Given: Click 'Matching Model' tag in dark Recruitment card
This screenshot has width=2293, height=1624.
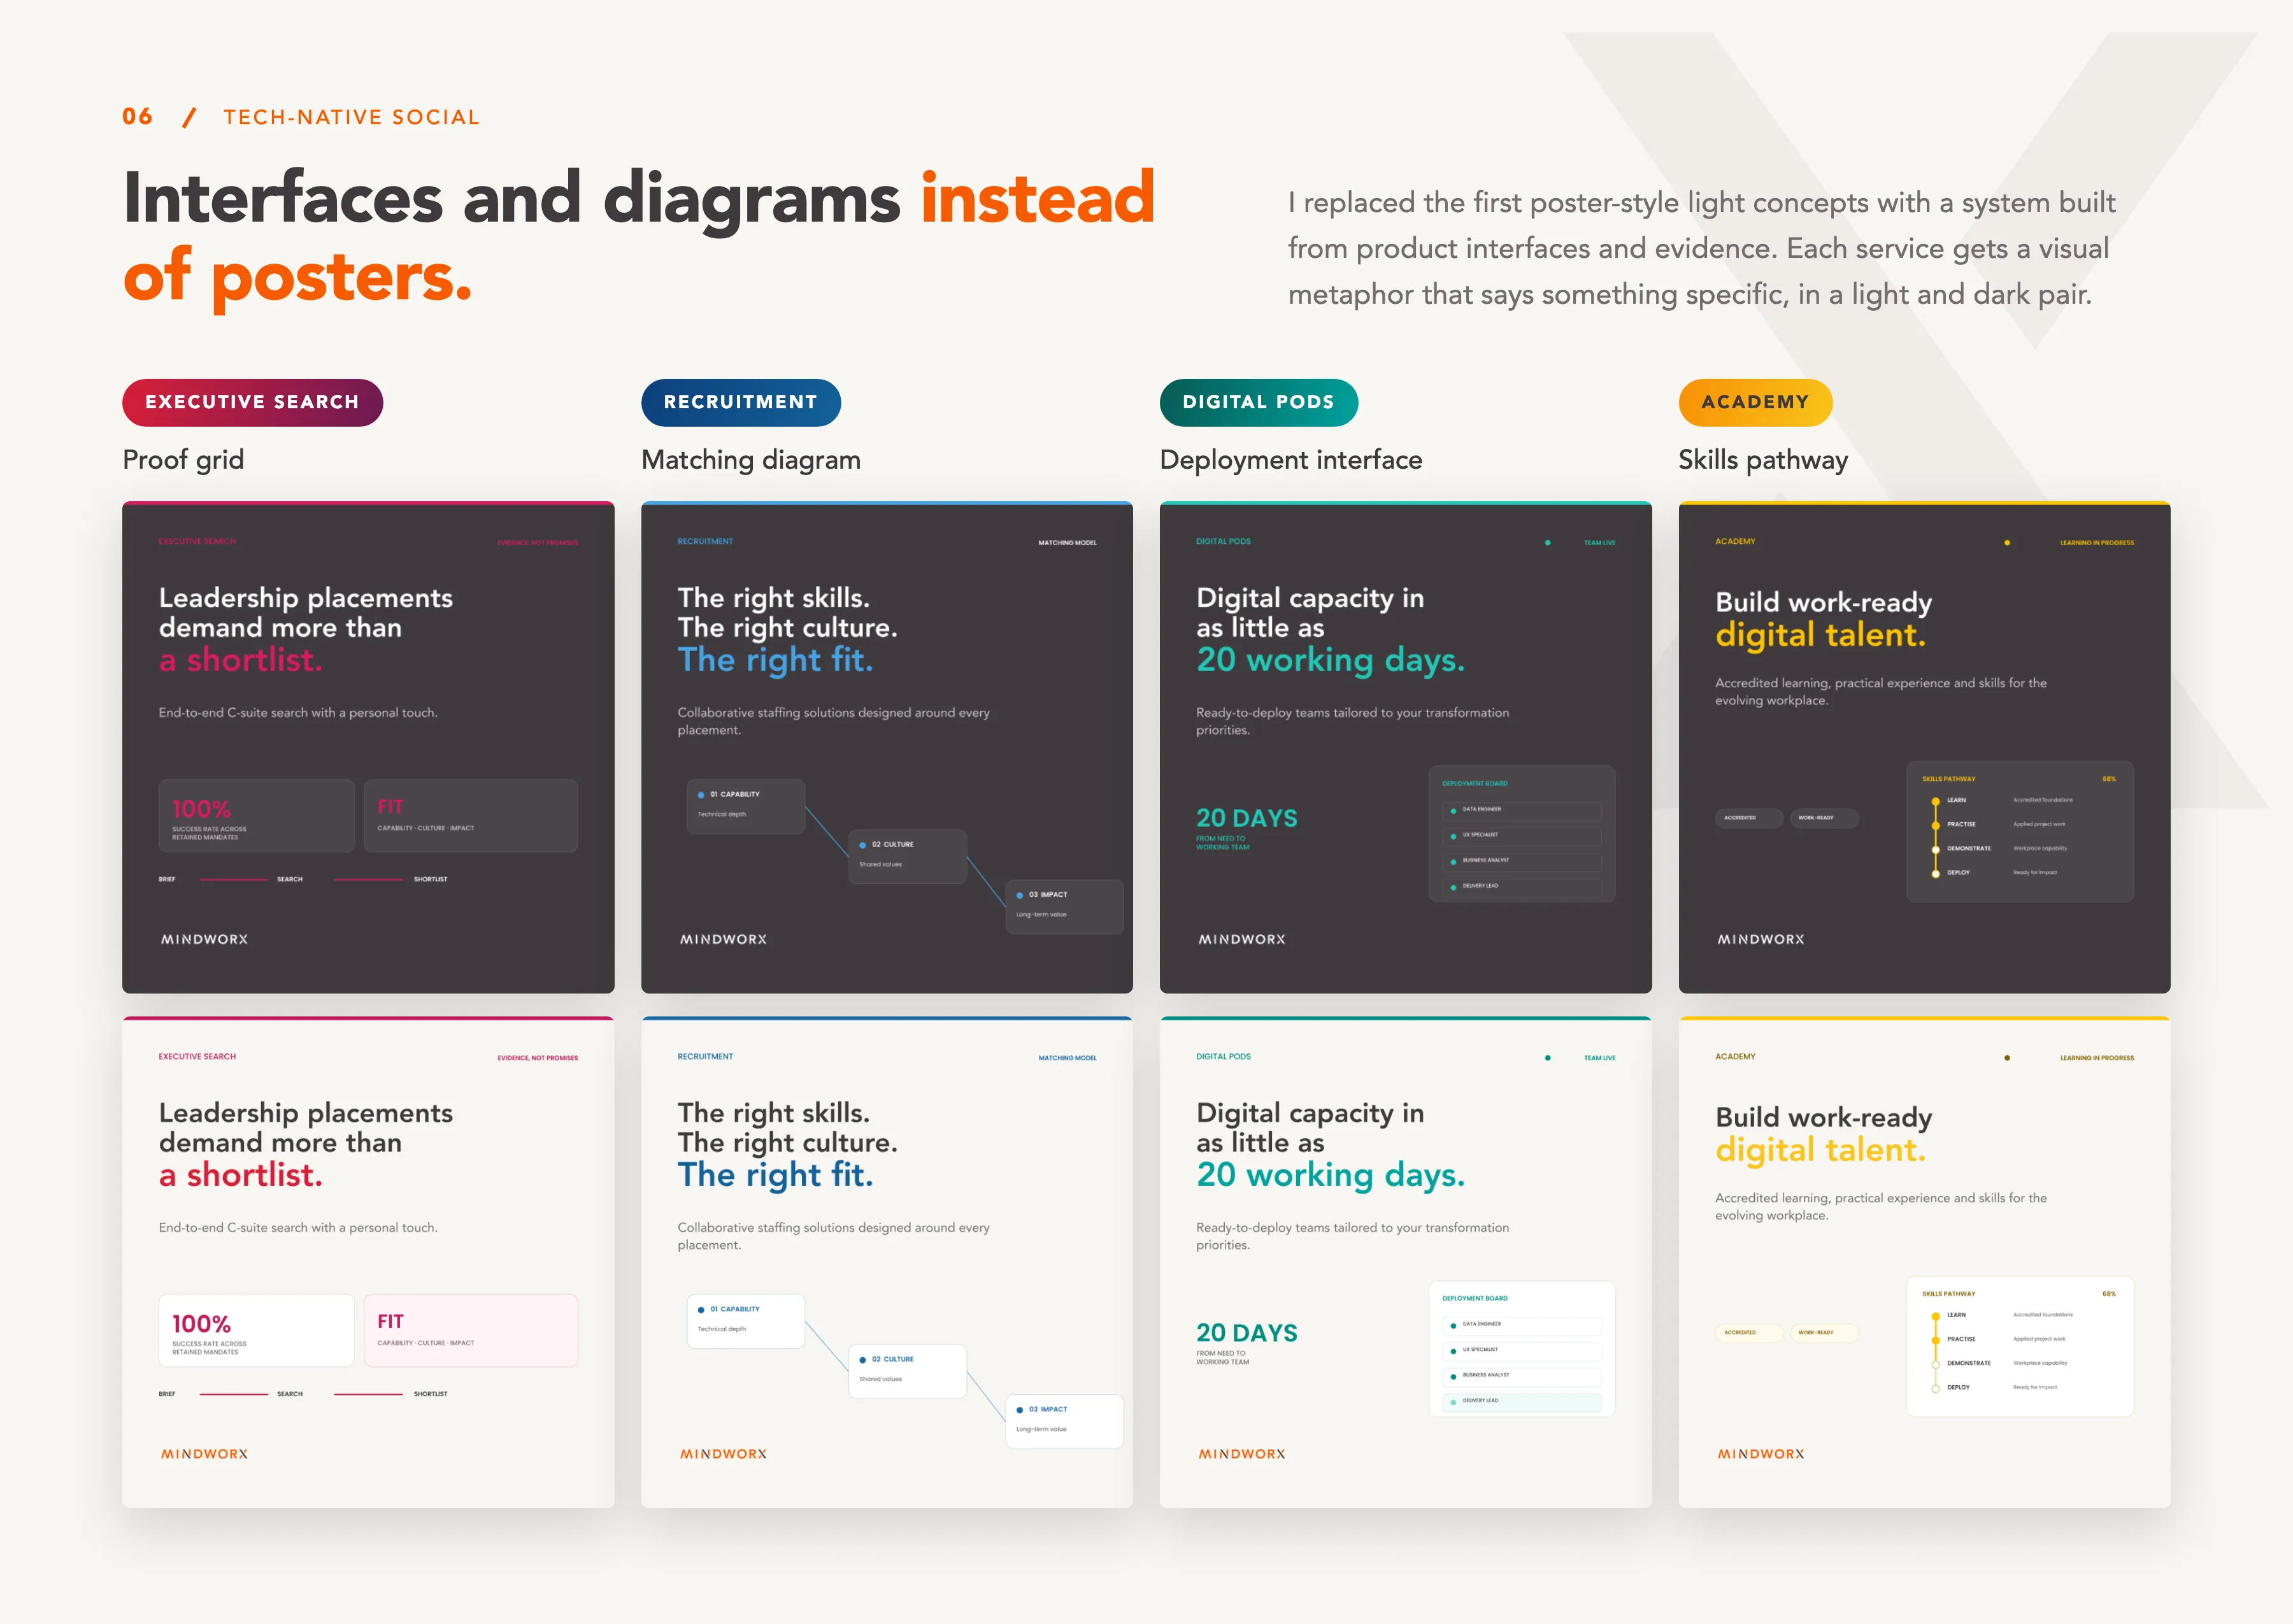Looking at the screenshot, I should (1067, 543).
